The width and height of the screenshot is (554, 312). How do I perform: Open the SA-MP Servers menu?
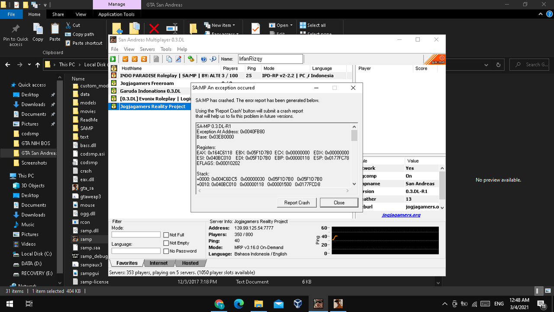[x=147, y=49]
